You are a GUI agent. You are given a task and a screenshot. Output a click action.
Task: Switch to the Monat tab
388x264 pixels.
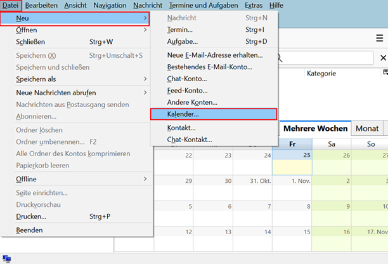click(367, 128)
